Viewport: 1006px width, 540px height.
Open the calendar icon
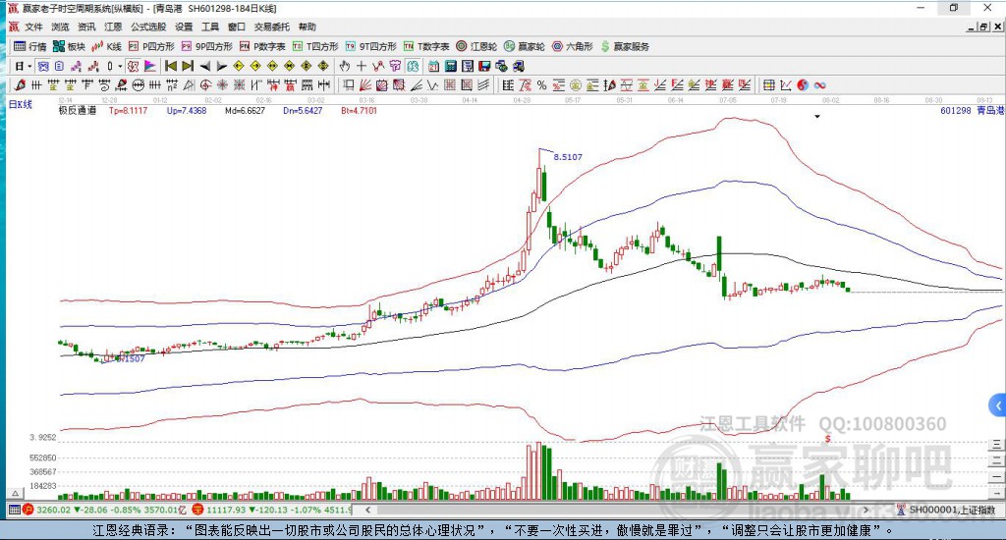click(x=433, y=66)
